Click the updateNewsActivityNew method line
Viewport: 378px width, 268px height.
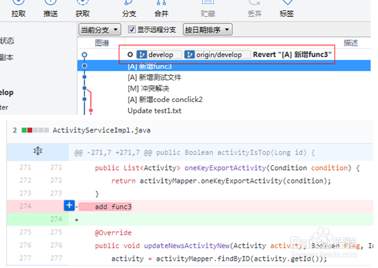[234, 246]
